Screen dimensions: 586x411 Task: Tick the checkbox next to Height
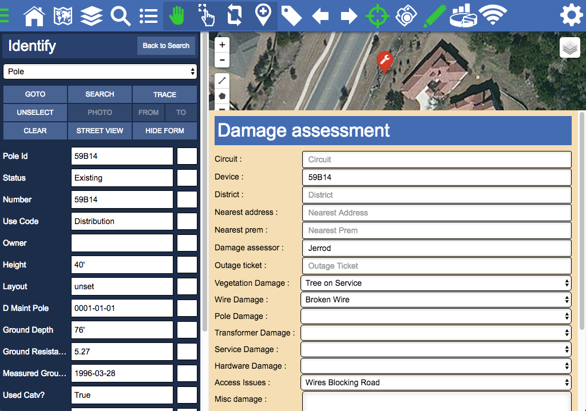(187, 265)
